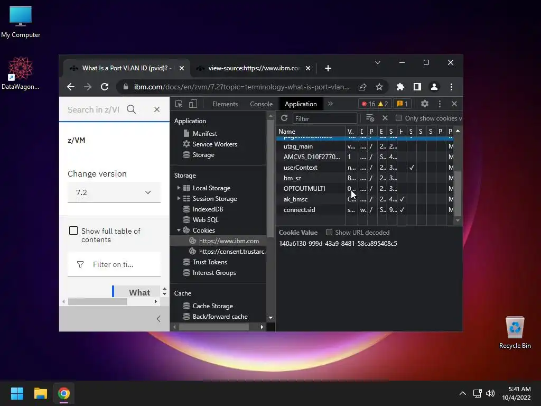Viewport: 541px width, 406px height.
Task: Click the DevTools inspect element picker icon
Action: [179, 104]
